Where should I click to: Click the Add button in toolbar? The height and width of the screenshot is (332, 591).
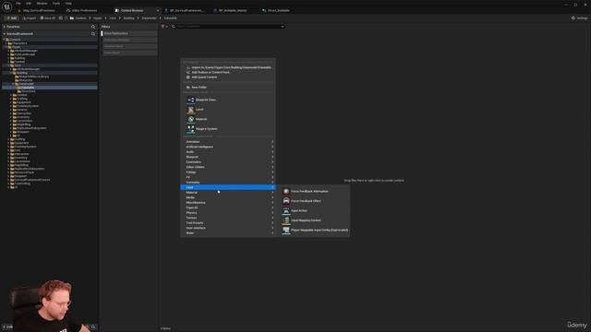tap(11, 18)
